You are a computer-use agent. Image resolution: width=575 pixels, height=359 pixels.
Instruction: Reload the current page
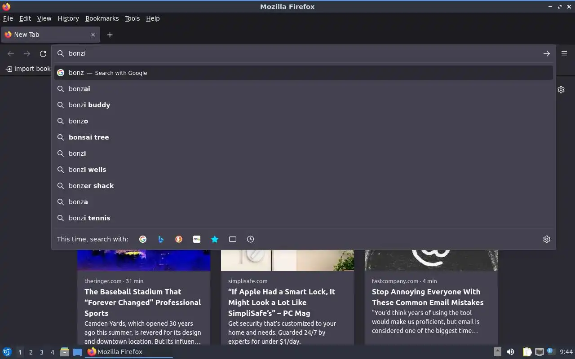[x=43, y=53]
